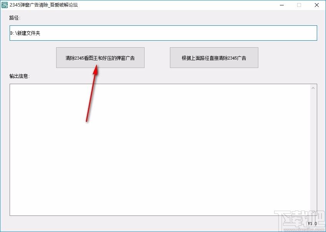This screenshot has height=232, width=326.
Task: Click the window title 2345弹窗广告清除_吾爱破解论坛
Action: click(44, 5)
